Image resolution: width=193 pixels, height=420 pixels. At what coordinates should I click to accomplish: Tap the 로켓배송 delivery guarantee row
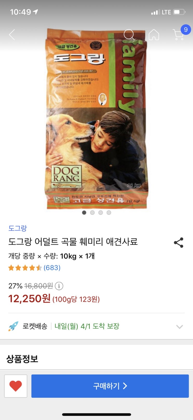(x=96, y=326)
